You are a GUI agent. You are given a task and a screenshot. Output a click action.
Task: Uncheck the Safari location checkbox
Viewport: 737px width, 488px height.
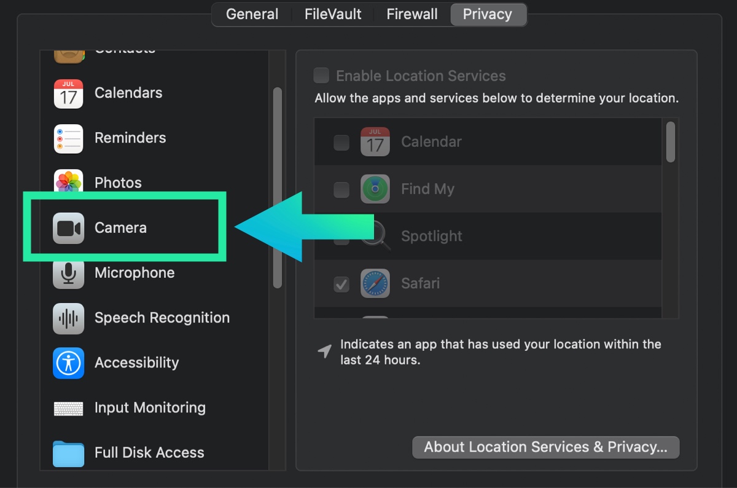click(x=341, y=284)
